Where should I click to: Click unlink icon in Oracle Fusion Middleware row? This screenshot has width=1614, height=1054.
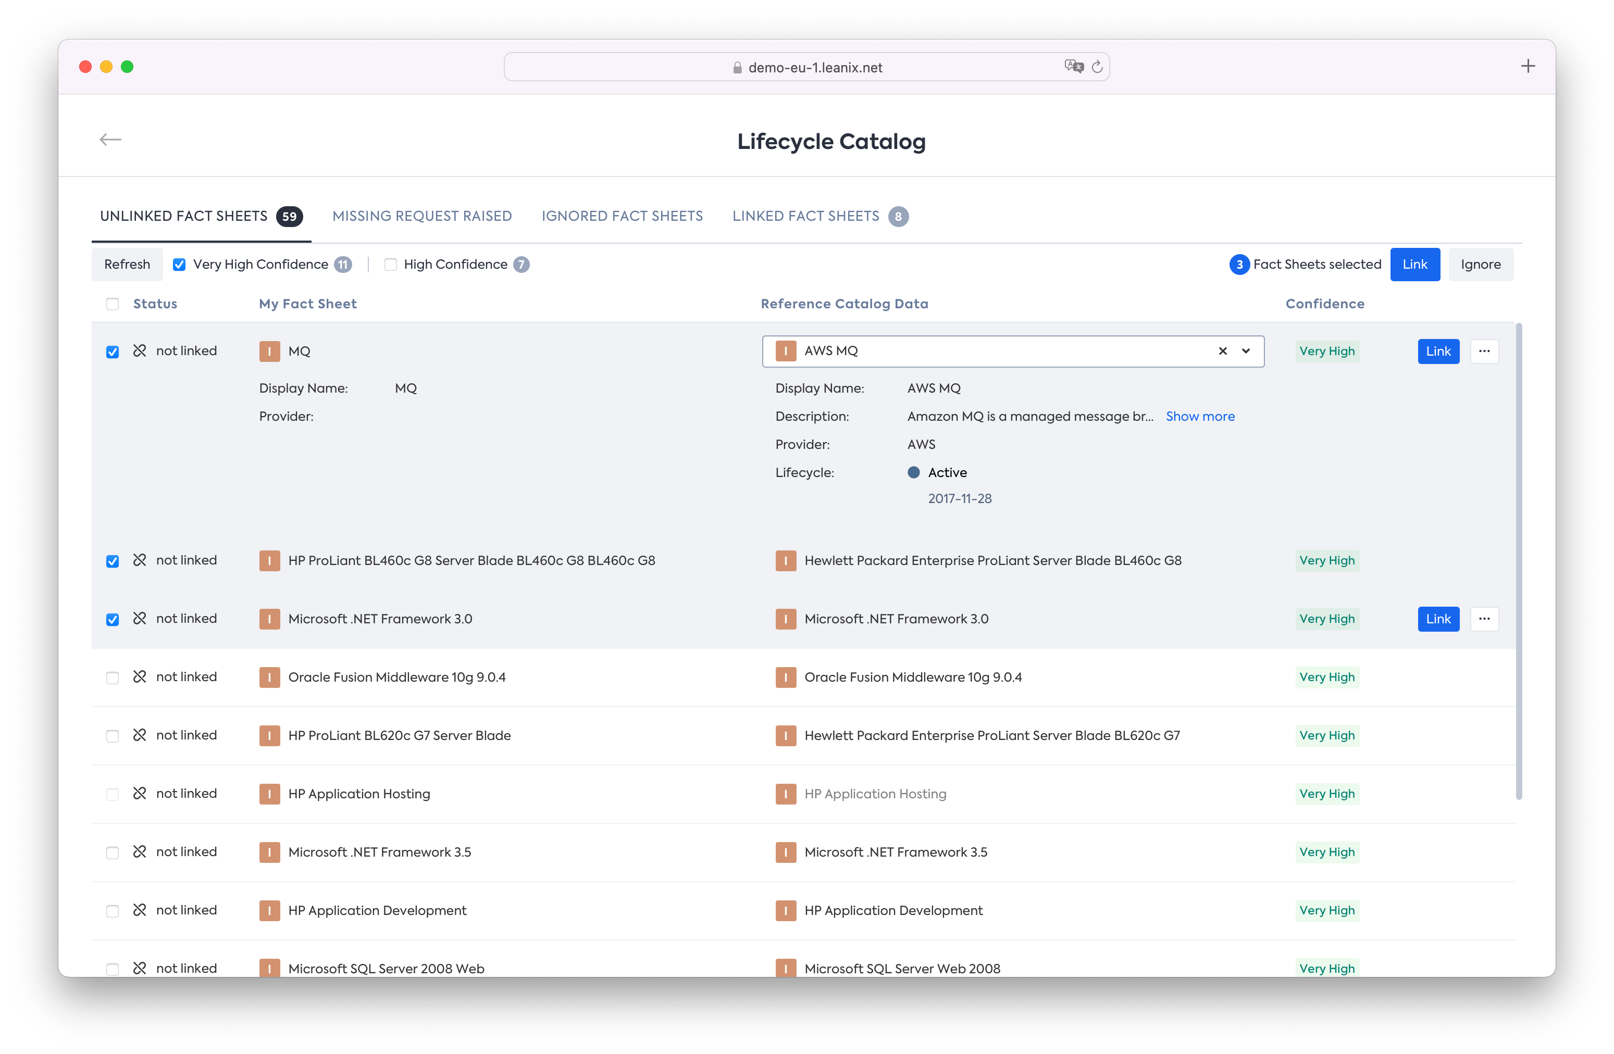[x=140, y=676]
